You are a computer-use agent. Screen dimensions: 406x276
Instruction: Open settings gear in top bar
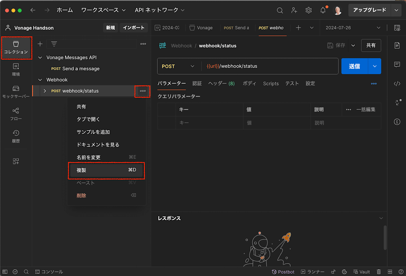tap(309, 10)
